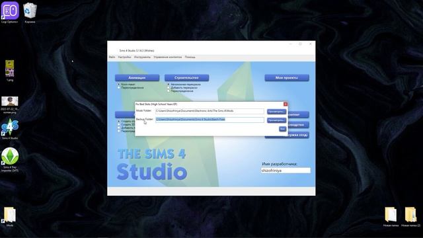Open the Инструменты menu
Screen dimensions: 423x238
[143, 58]
